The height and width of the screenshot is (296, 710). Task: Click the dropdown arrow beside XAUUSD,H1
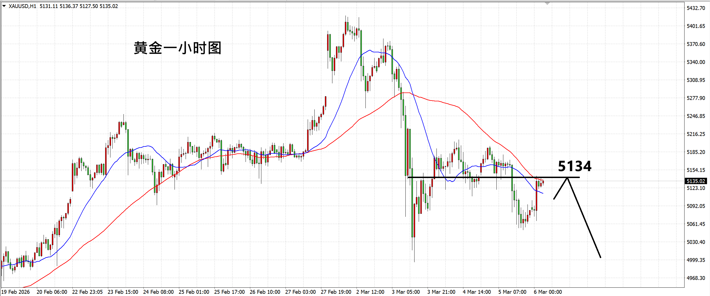(x=4, y=6)
